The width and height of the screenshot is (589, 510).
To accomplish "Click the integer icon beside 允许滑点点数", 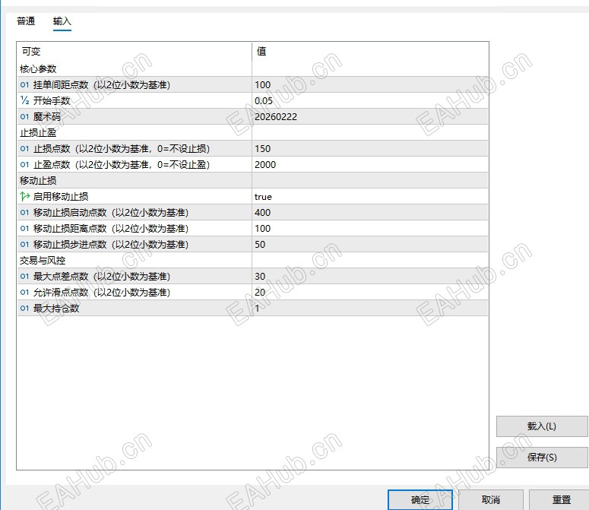I will [24, 292].
